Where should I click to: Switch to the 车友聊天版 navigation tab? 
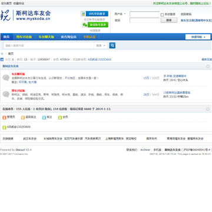coord(47,37)
